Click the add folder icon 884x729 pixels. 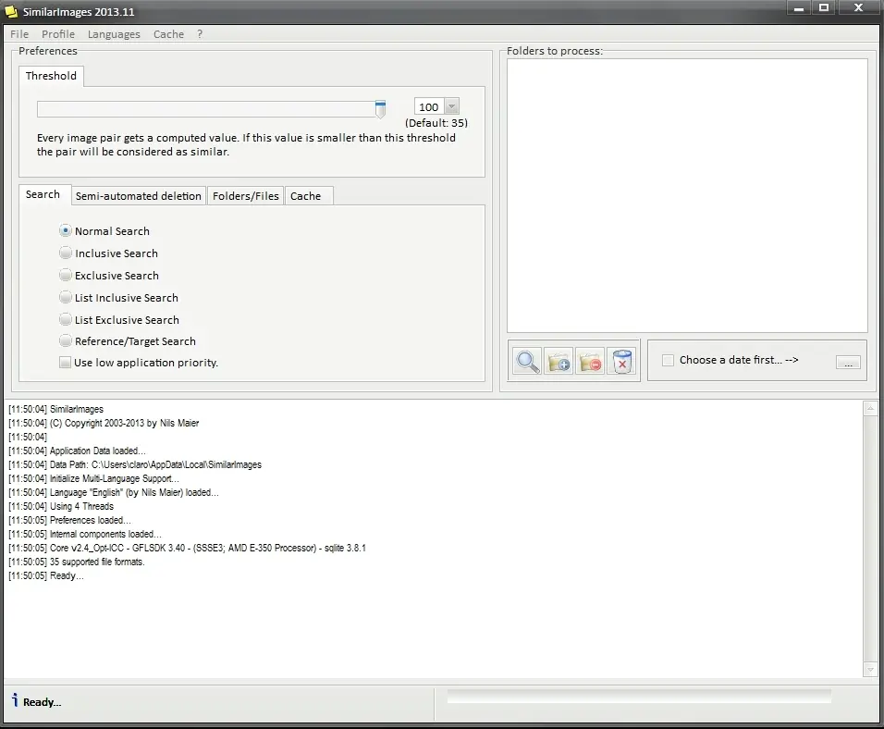(x=559, y=361)
